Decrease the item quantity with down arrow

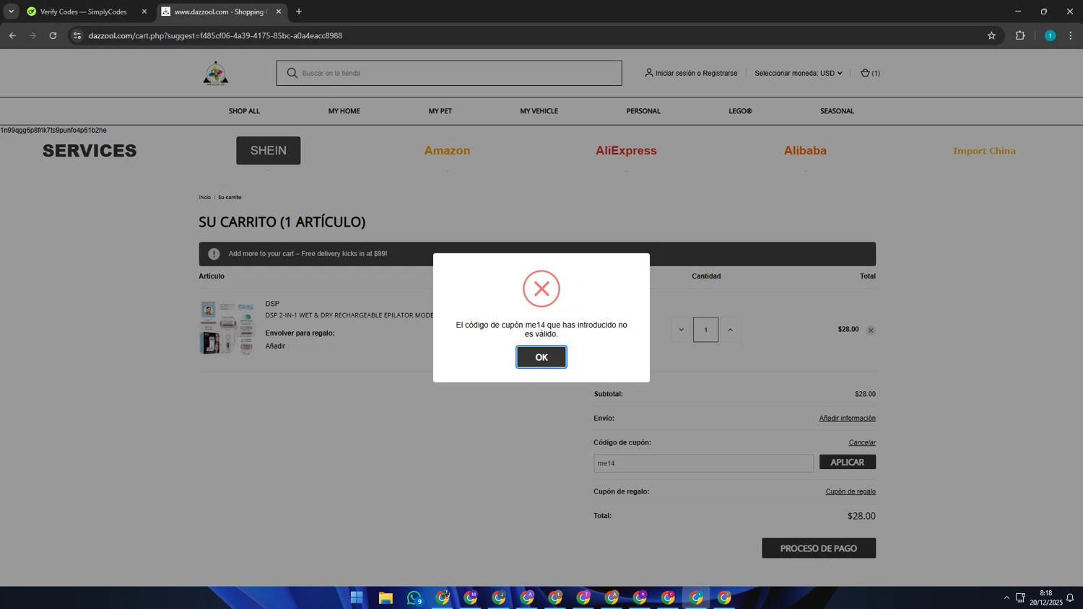(681, 330)
